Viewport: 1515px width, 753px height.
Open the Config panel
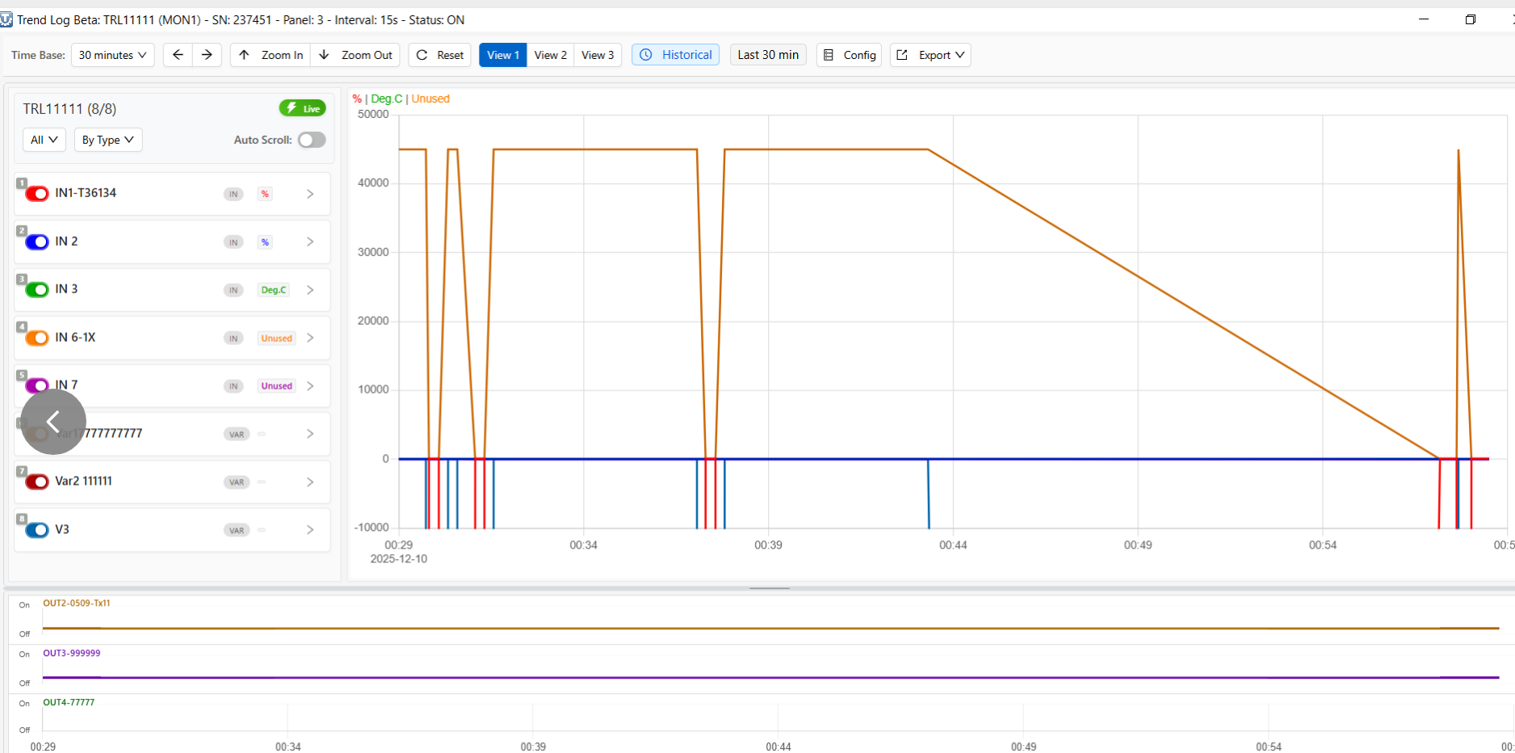(850, 55)
